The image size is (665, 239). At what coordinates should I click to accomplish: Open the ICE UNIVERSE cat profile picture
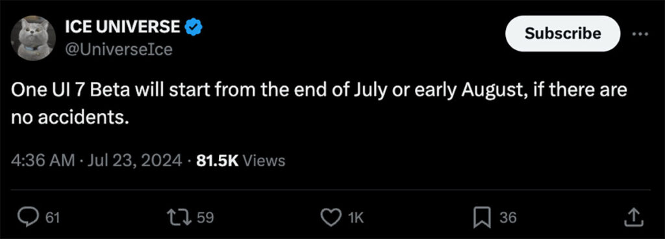tap(33, 38)
